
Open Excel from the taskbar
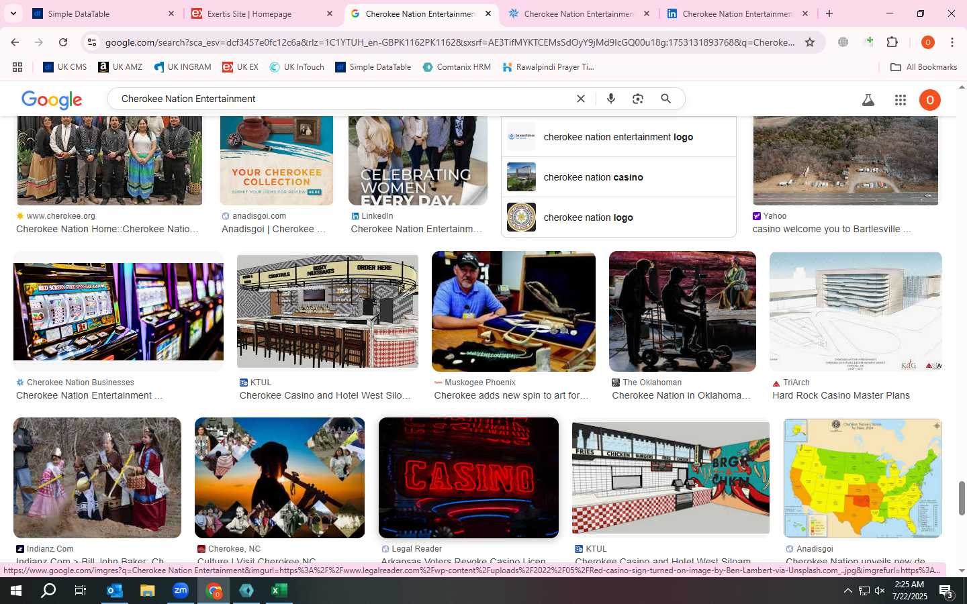coord(279,591)
